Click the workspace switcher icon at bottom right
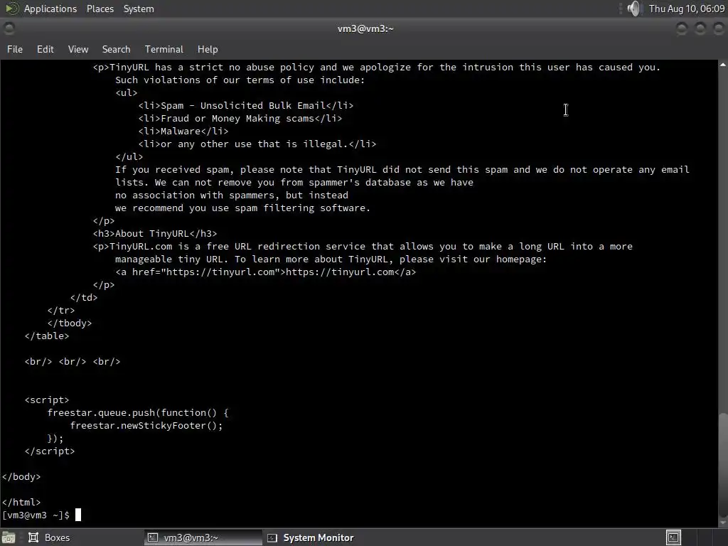Screen dimensions: 728x546 point(673,537)
